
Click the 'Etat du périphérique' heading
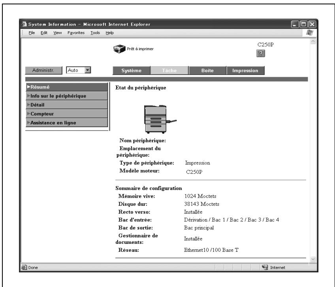pyautogui.click(x=141, y=88)
